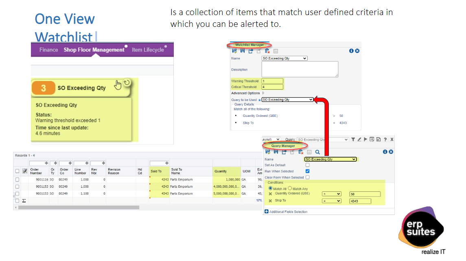Open operator dropdown for Quantity Ordered (QBE)
Image resolution: width=466 pixels, height=261 pixels.
click(331, 194)
